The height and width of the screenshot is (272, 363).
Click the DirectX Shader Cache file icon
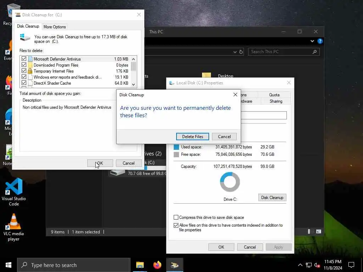coord(30,83)
